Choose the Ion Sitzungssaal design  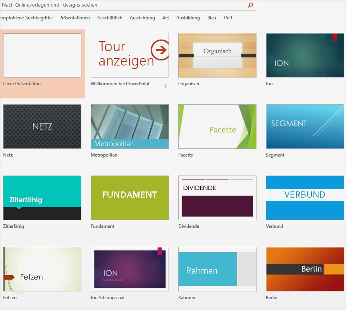[x=129, y=269]
